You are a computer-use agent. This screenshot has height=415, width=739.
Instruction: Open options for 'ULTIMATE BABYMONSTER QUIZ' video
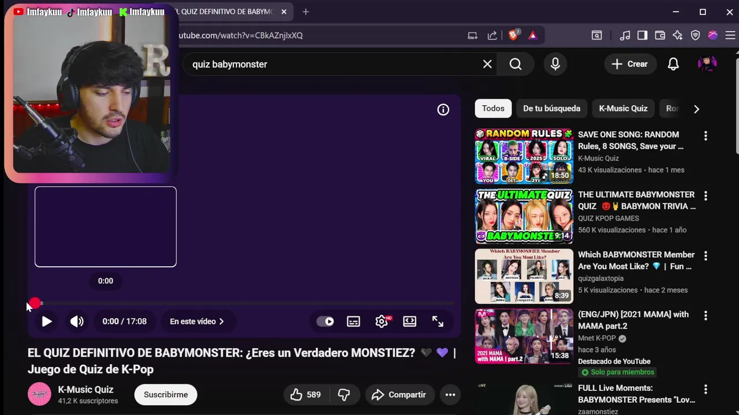pos(706,196)
